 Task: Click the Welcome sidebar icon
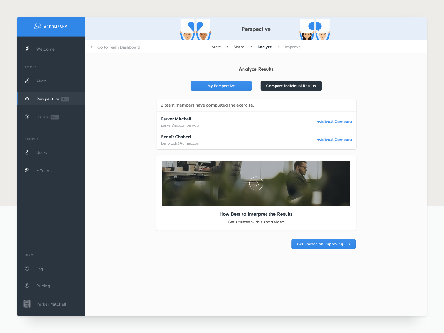(27, 49)
